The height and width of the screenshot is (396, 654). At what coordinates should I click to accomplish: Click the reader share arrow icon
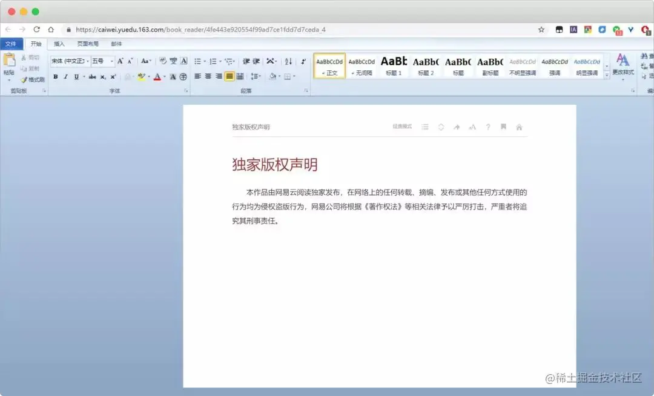457,127
